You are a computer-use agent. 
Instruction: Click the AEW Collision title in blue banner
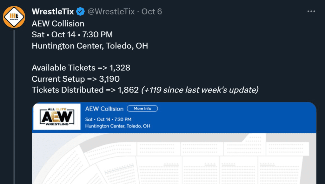tap(104, 109)
